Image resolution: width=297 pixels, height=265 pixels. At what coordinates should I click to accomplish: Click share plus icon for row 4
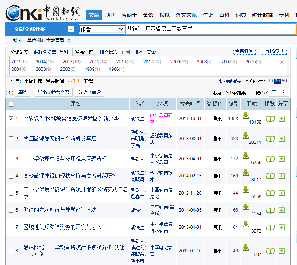pyautogui.click(x=282, y=176)
